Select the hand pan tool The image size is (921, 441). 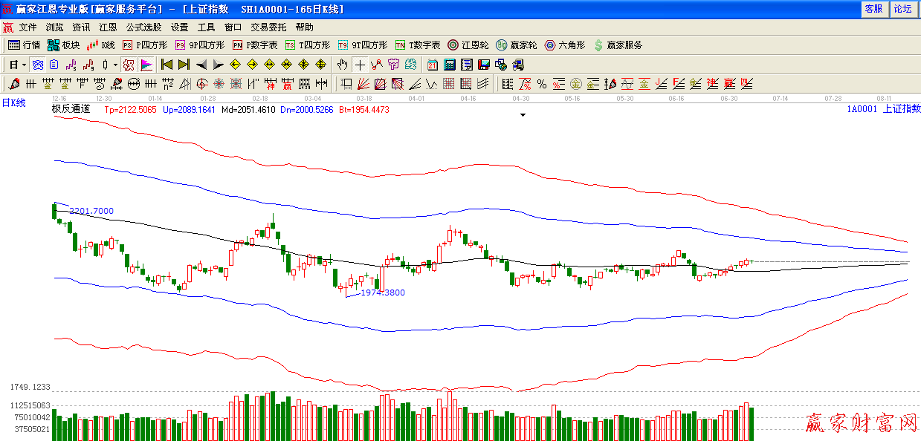coord(343,65)
